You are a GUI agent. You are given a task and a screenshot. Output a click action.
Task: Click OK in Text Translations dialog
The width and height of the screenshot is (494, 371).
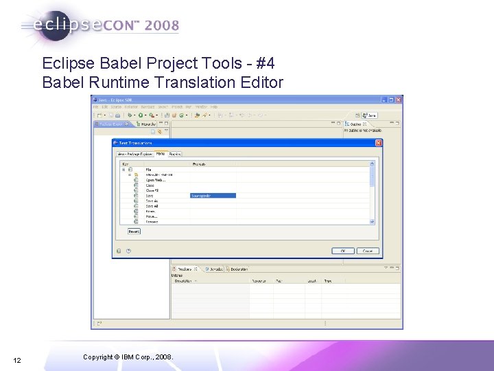(343, 251)
